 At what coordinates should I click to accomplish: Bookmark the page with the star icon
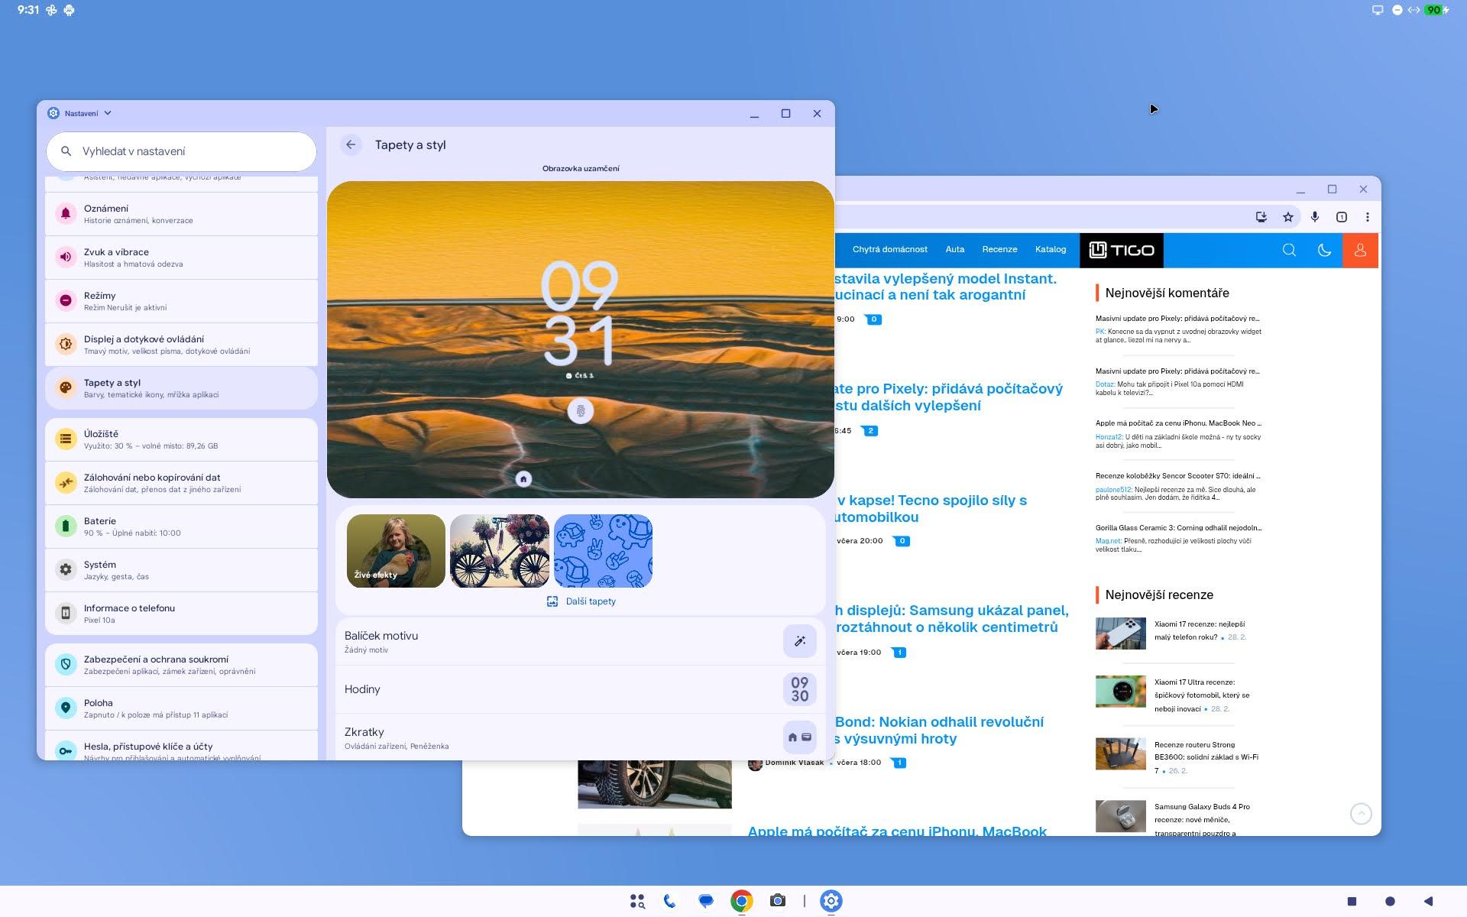point(1288,217)
